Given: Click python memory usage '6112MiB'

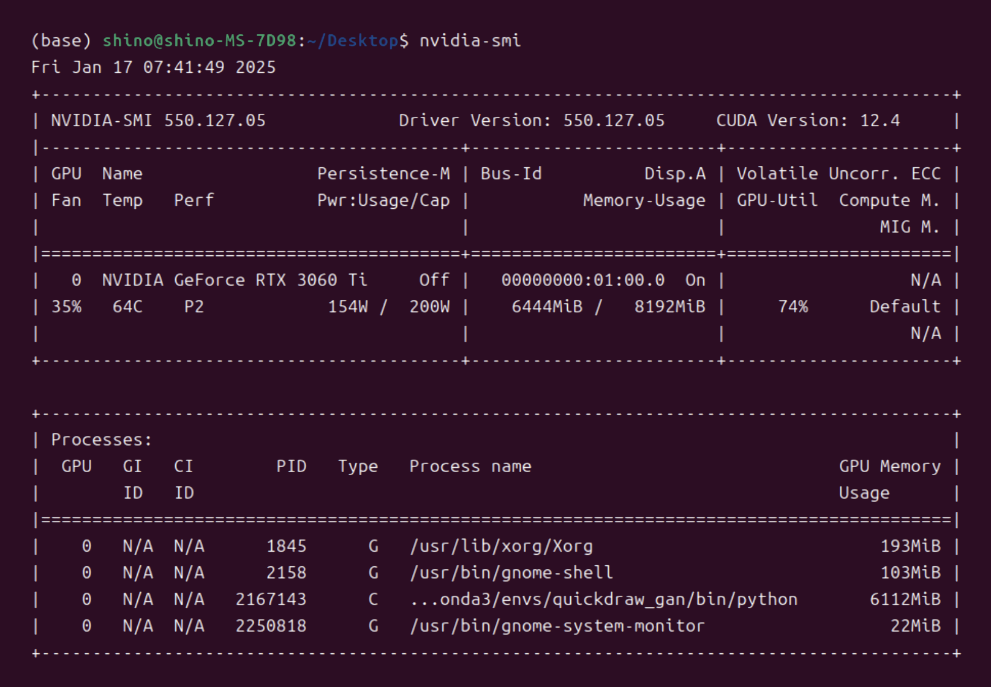Looking at the screenshot, I should click(905, 599).
